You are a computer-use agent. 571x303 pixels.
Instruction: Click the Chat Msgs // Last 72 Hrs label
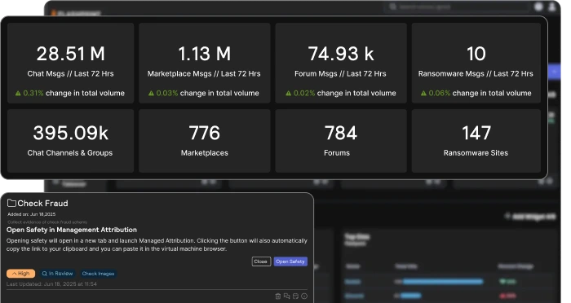click(x=71, y=74)
